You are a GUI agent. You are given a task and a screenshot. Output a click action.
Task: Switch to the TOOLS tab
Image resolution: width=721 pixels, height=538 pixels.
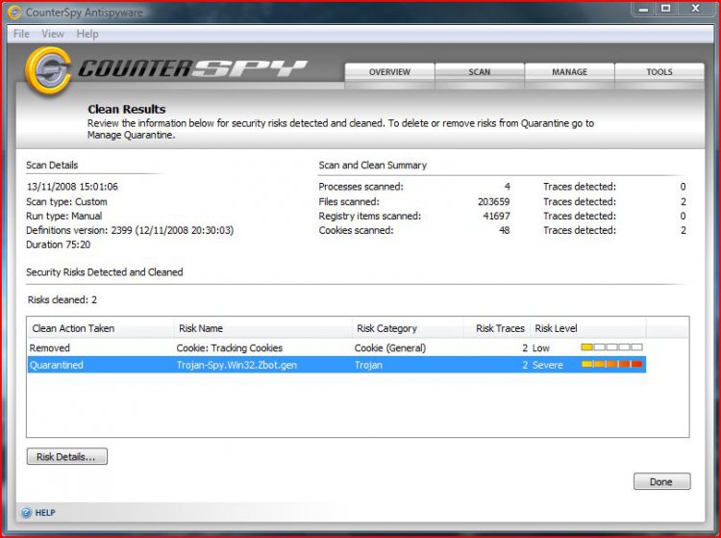point(659,72)
